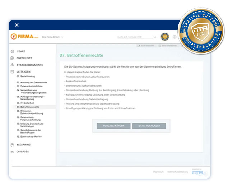Click the VORLAGE WÄHLEN button
The image size is (228, 185).
[x=113, y=126]
